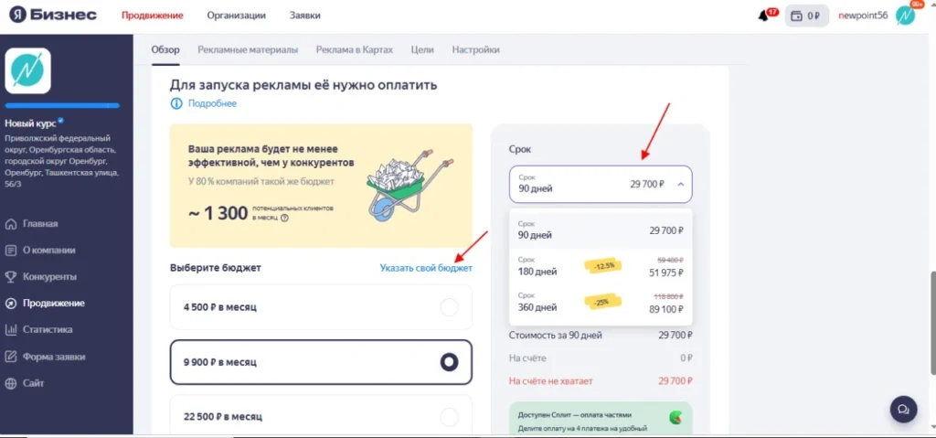This screenshot has width=936, height=438.
Task: Click the На счёте не хватает text
Action: [x=551, y=380]
